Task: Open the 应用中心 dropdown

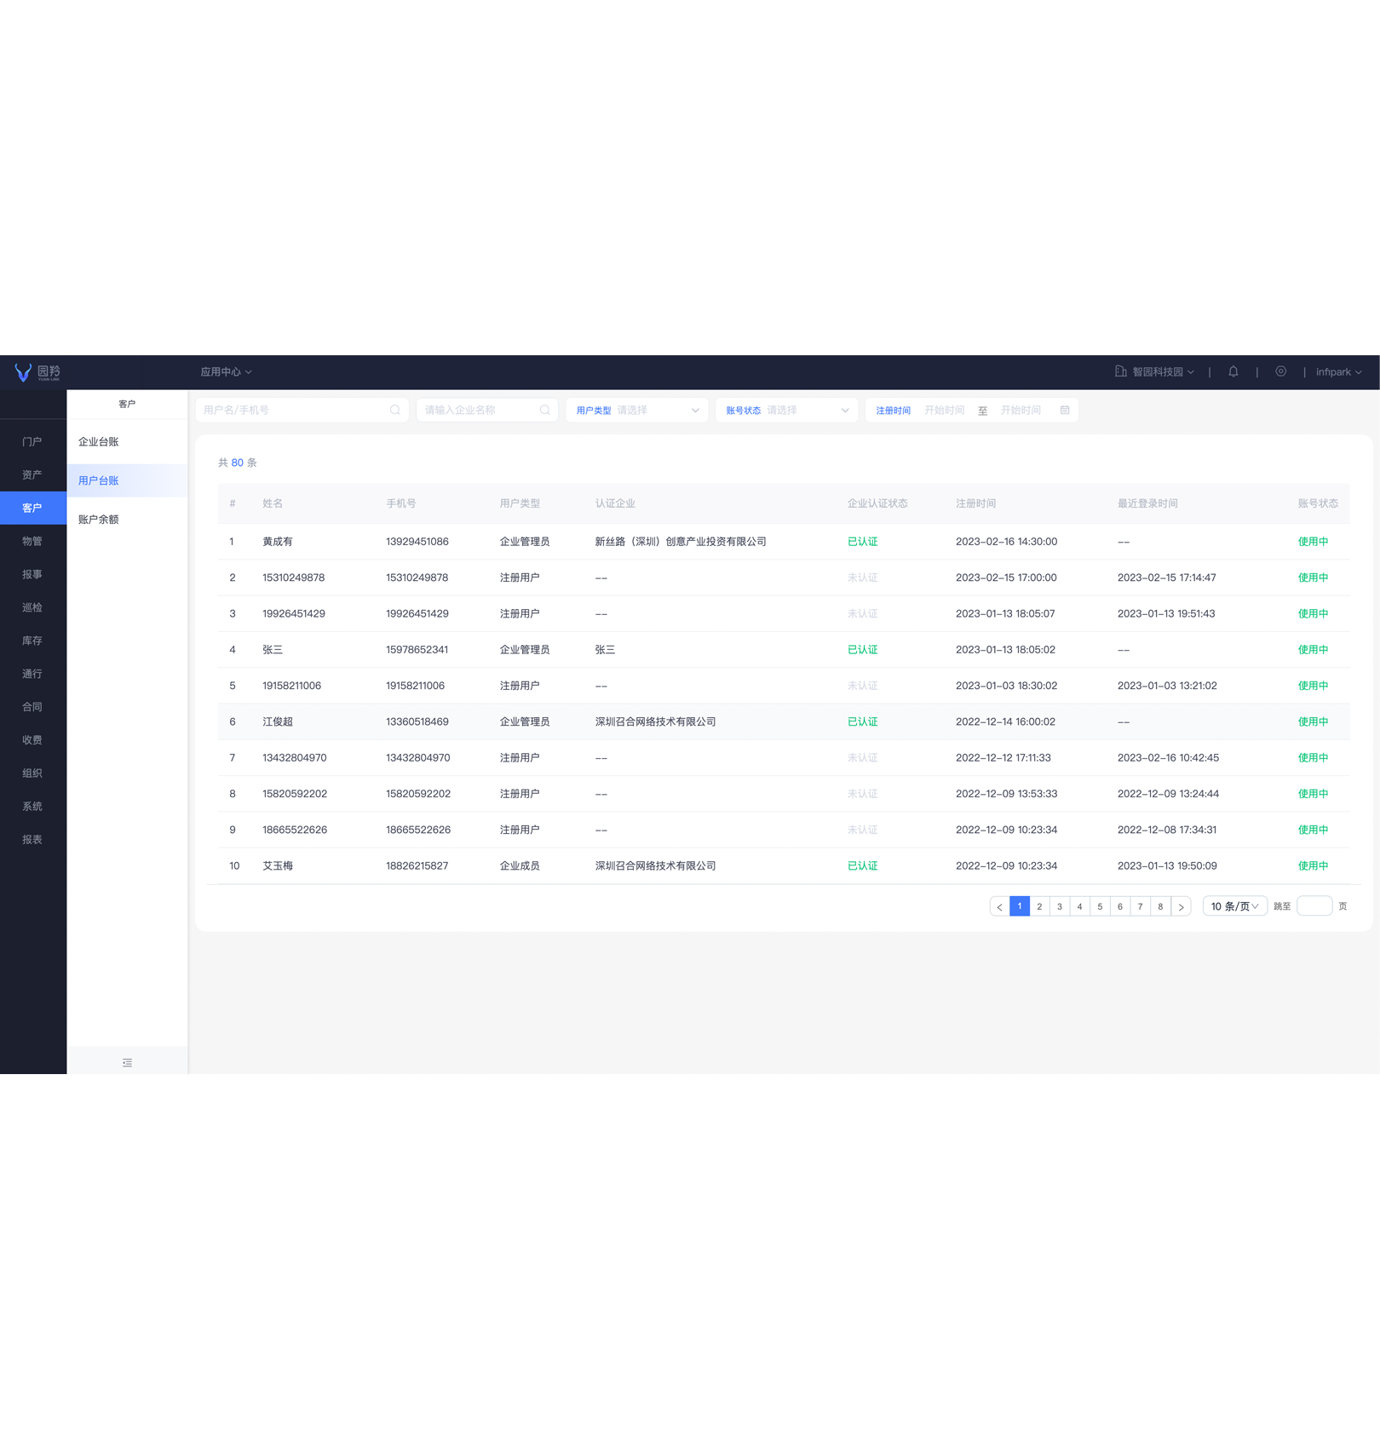Action: tap(226, 372)
